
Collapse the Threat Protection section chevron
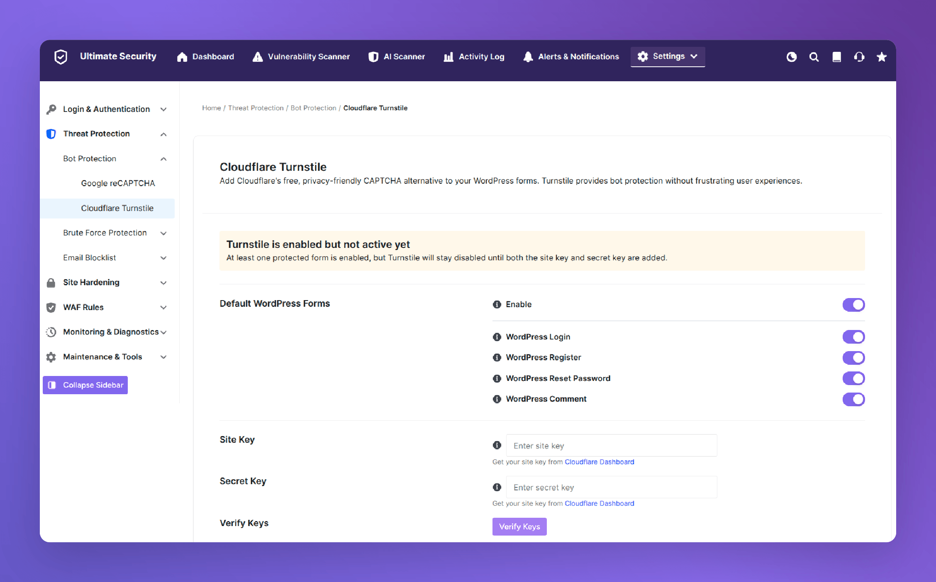coord(163,134)
